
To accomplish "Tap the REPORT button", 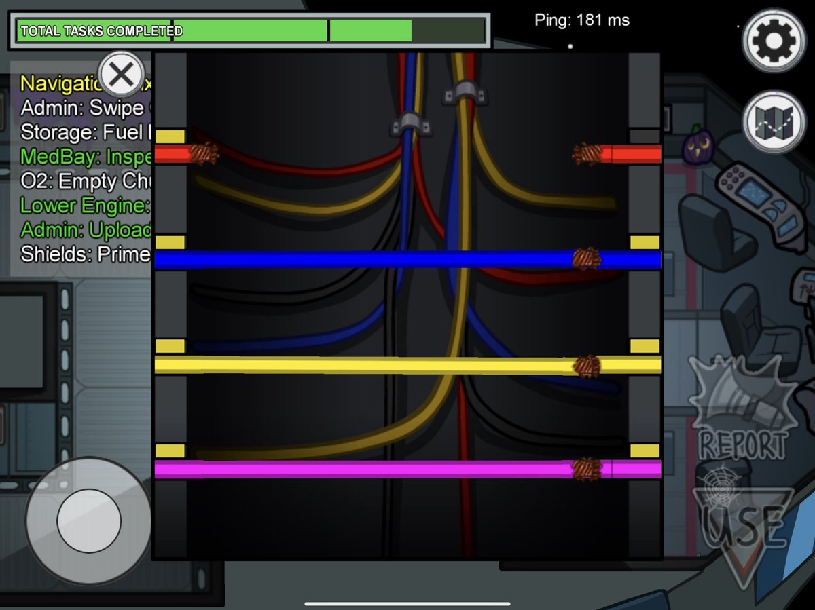I will 744,409.
